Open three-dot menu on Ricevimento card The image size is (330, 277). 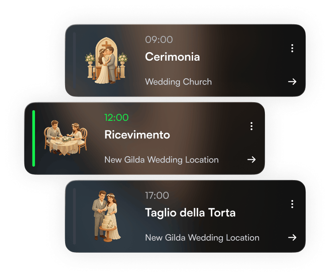[251, 126]
